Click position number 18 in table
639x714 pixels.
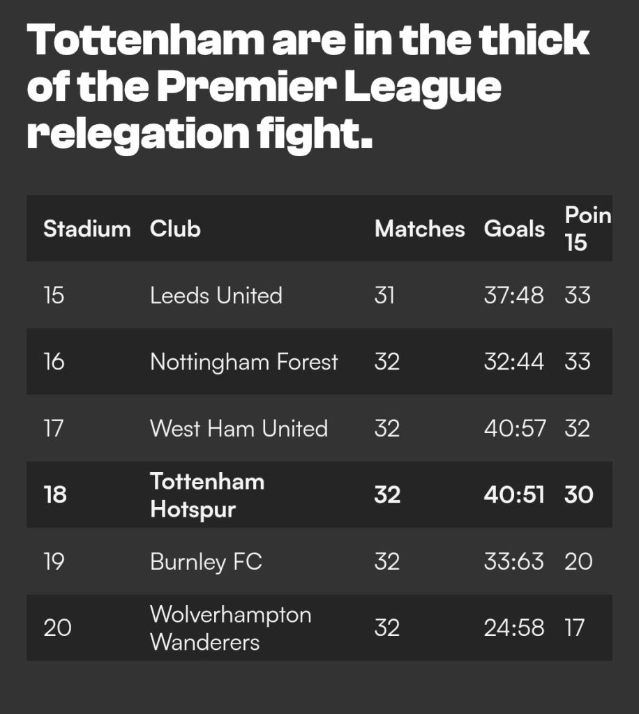[x=55, y=495]
